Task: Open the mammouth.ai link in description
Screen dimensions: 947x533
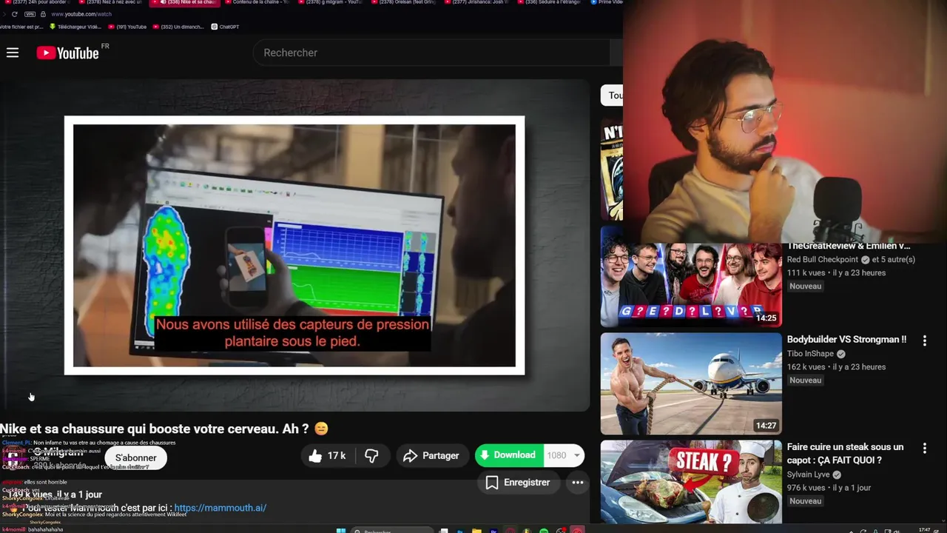Action: tap(220, 508)
